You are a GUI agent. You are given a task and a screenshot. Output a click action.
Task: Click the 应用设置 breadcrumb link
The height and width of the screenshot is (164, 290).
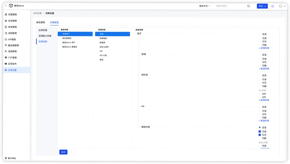pyautogui.click(x=37, y=13)
